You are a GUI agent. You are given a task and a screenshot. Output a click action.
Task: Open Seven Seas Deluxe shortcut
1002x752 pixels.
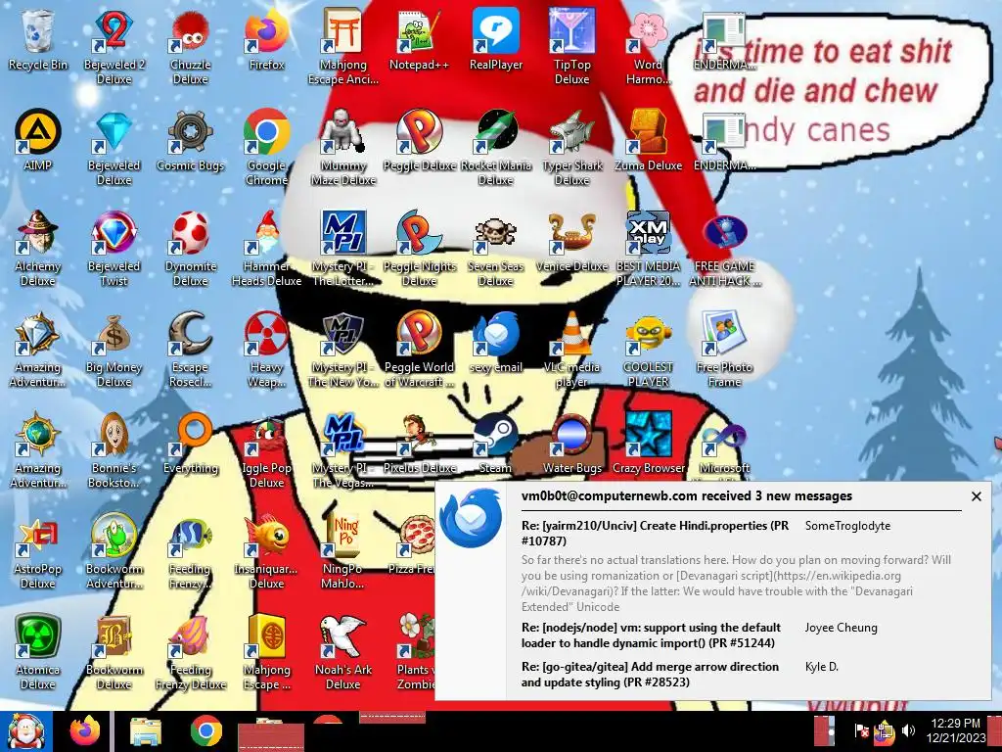click(496, 248)
